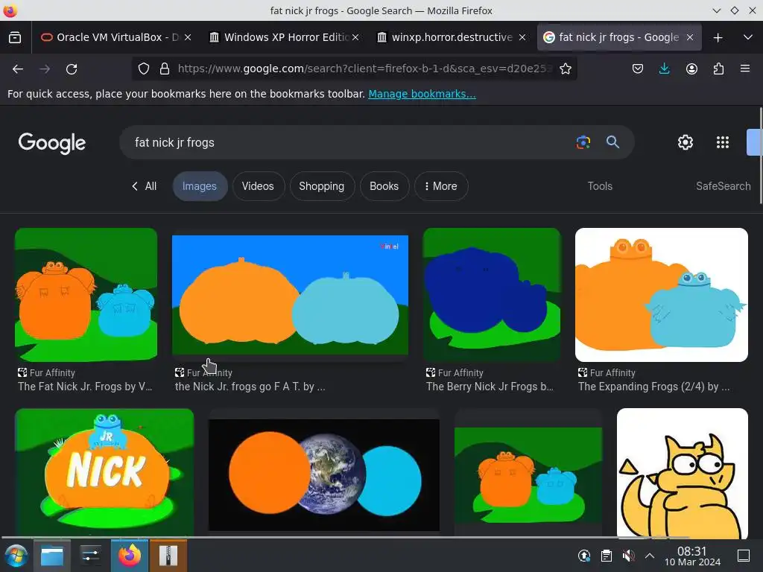Open the Firefox downloads panel

pyautogui.click(x=664, y=69)
